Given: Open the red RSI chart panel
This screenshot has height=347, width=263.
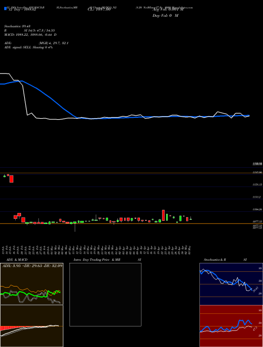Looking at the screenshot, I should (230, 326).
